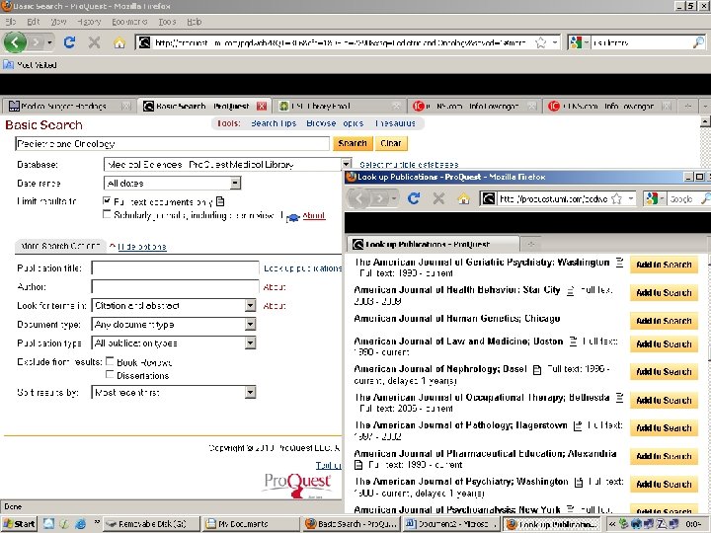Click the Back arrow in main Firefox window

point(16,42)
